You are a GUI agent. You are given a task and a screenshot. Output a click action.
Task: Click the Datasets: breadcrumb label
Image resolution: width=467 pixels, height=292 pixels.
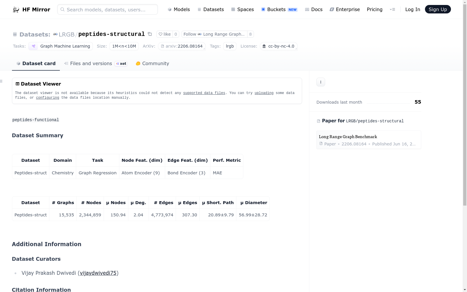(x=35, y=34)
